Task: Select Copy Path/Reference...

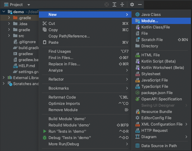Action: point(85,36)
